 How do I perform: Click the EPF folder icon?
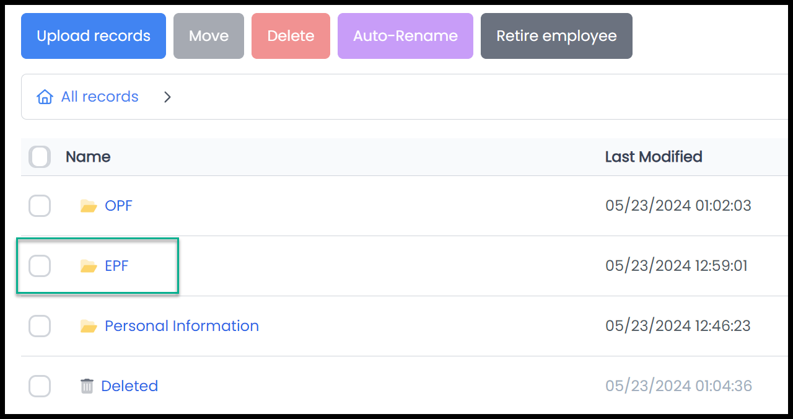pyautogui.click(x=89, y=266)
